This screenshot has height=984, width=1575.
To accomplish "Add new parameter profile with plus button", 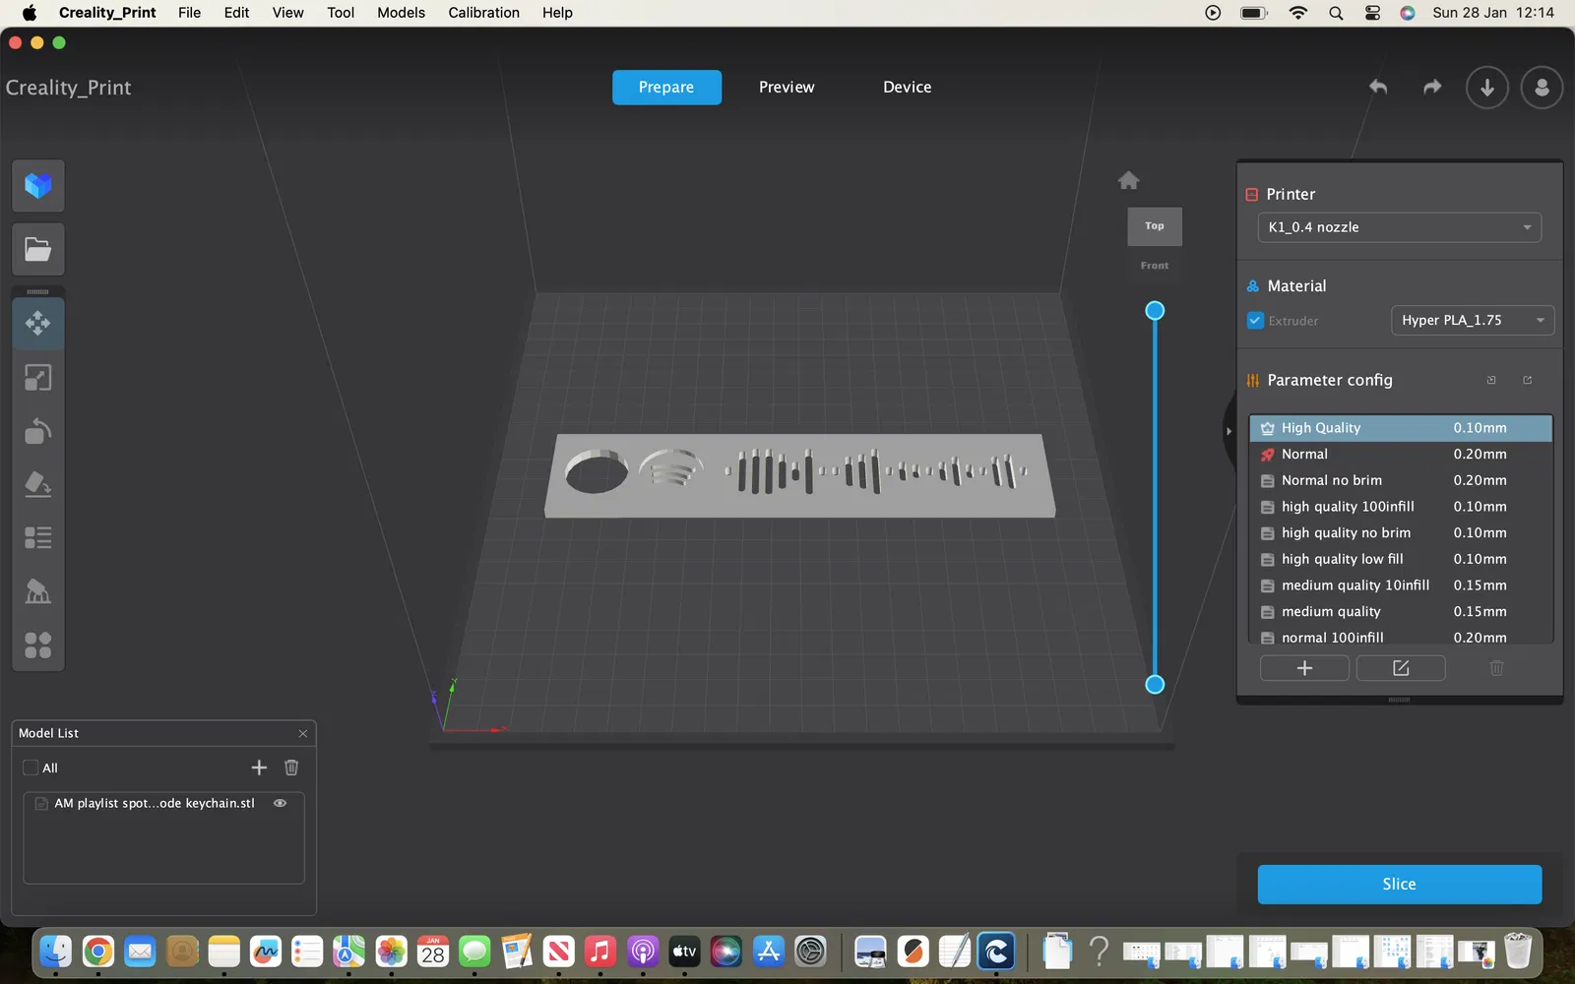I will click(x=1304, y=668).
